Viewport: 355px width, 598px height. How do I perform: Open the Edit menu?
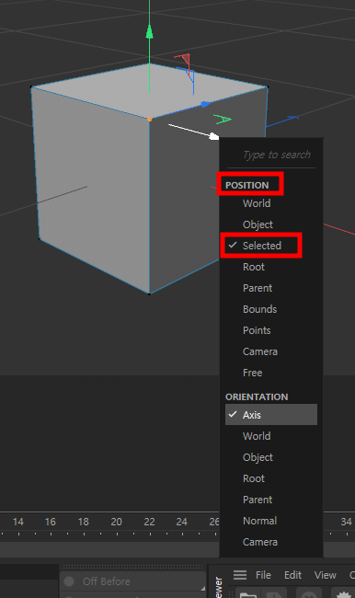292,575
